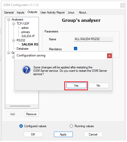Select the Running values radio button
This screenshot has height=142, width=127.
point(71,126)
